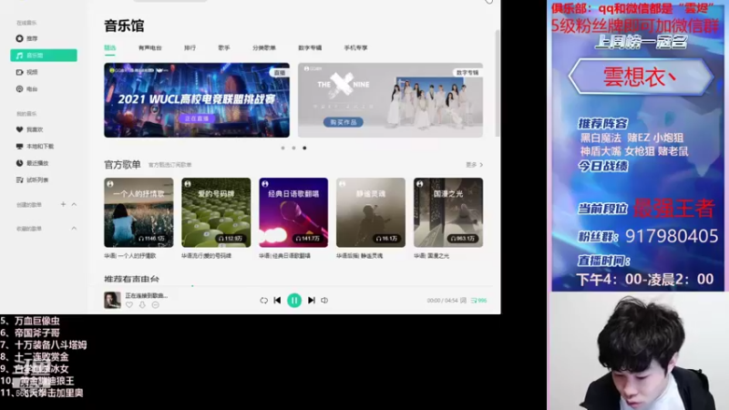Open 经典日语歌翻唱 playlist cover

tap(293, 212)
